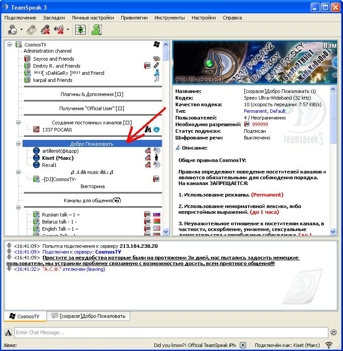Switch to the [cspacer]Добро Пожаловать chat tab

pyautogui.click(x=89, y=316)
